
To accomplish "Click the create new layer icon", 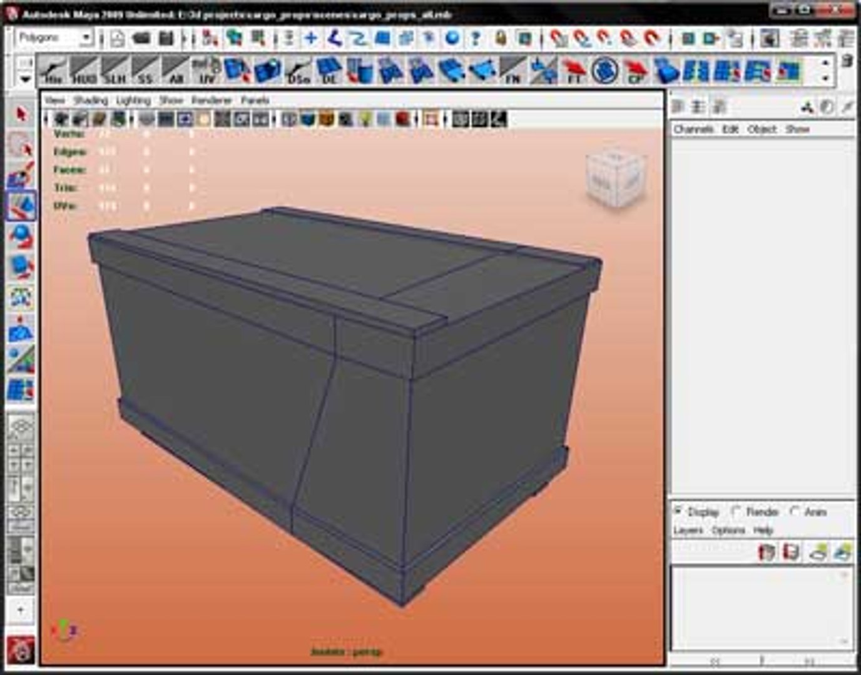I will [x=818, y=552].
